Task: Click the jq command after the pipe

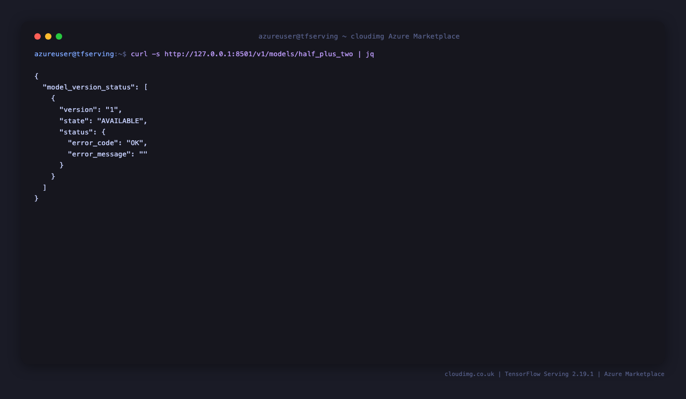Action: tap(370, 54)
